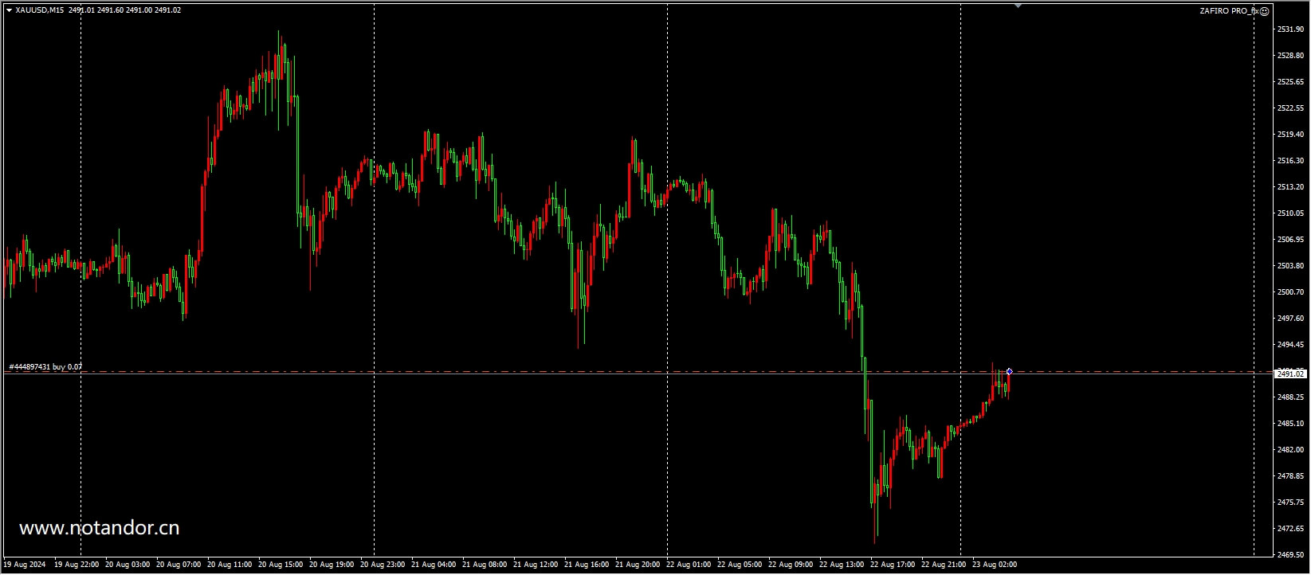The width and height of the screenshot is (1311, 575).
Task: Click the 20 Aug 15:00 time label
Action: coord(281,565)
